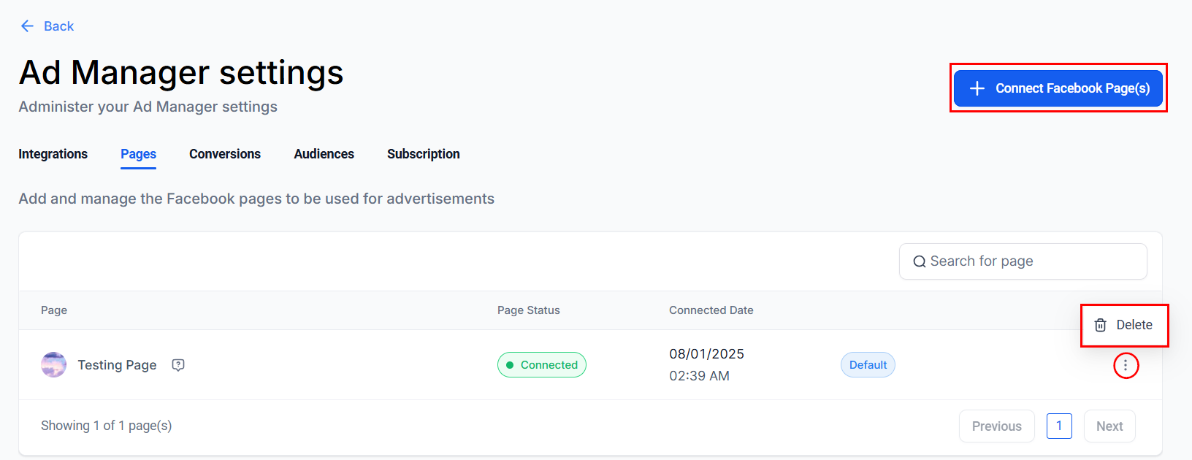1192x460 pixels.
Task: Select the Pages tab
Action: (x=138, y=154)
